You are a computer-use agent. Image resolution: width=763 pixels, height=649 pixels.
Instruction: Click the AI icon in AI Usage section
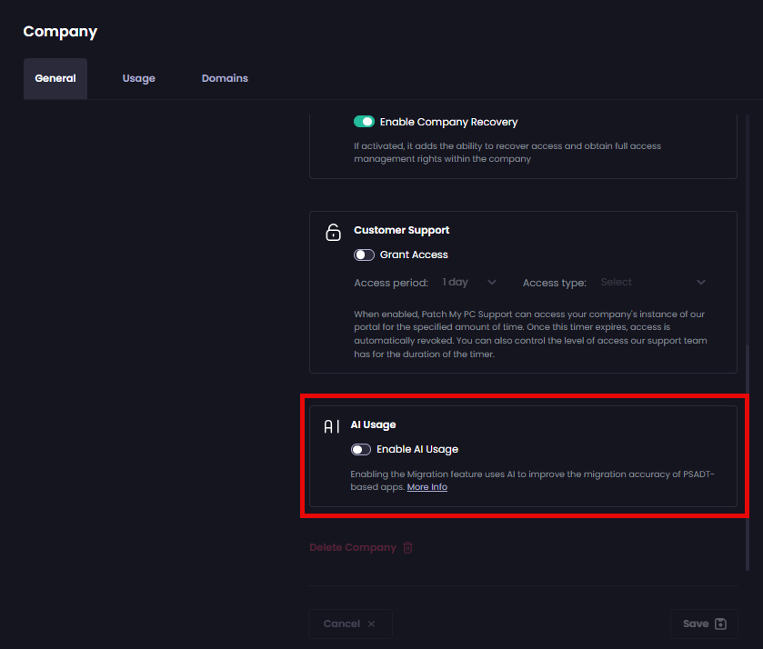pyautogui.click(x=332, y=426)
